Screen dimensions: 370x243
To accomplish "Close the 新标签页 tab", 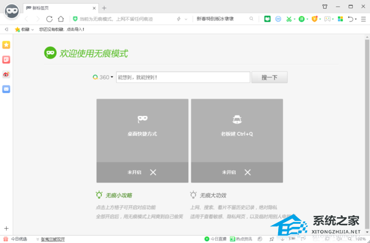I will click(94, 8).
